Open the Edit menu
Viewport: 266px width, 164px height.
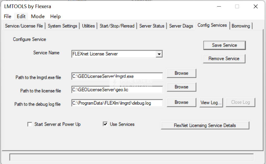[21, 17]
